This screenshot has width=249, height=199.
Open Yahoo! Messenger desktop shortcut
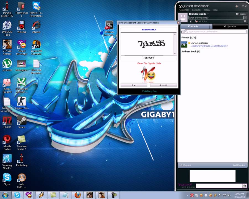pos(22,48)
